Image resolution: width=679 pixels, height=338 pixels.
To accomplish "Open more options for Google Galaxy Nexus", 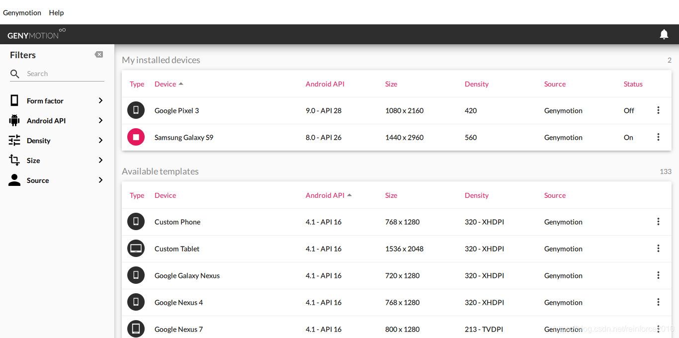I will [658, 275].
